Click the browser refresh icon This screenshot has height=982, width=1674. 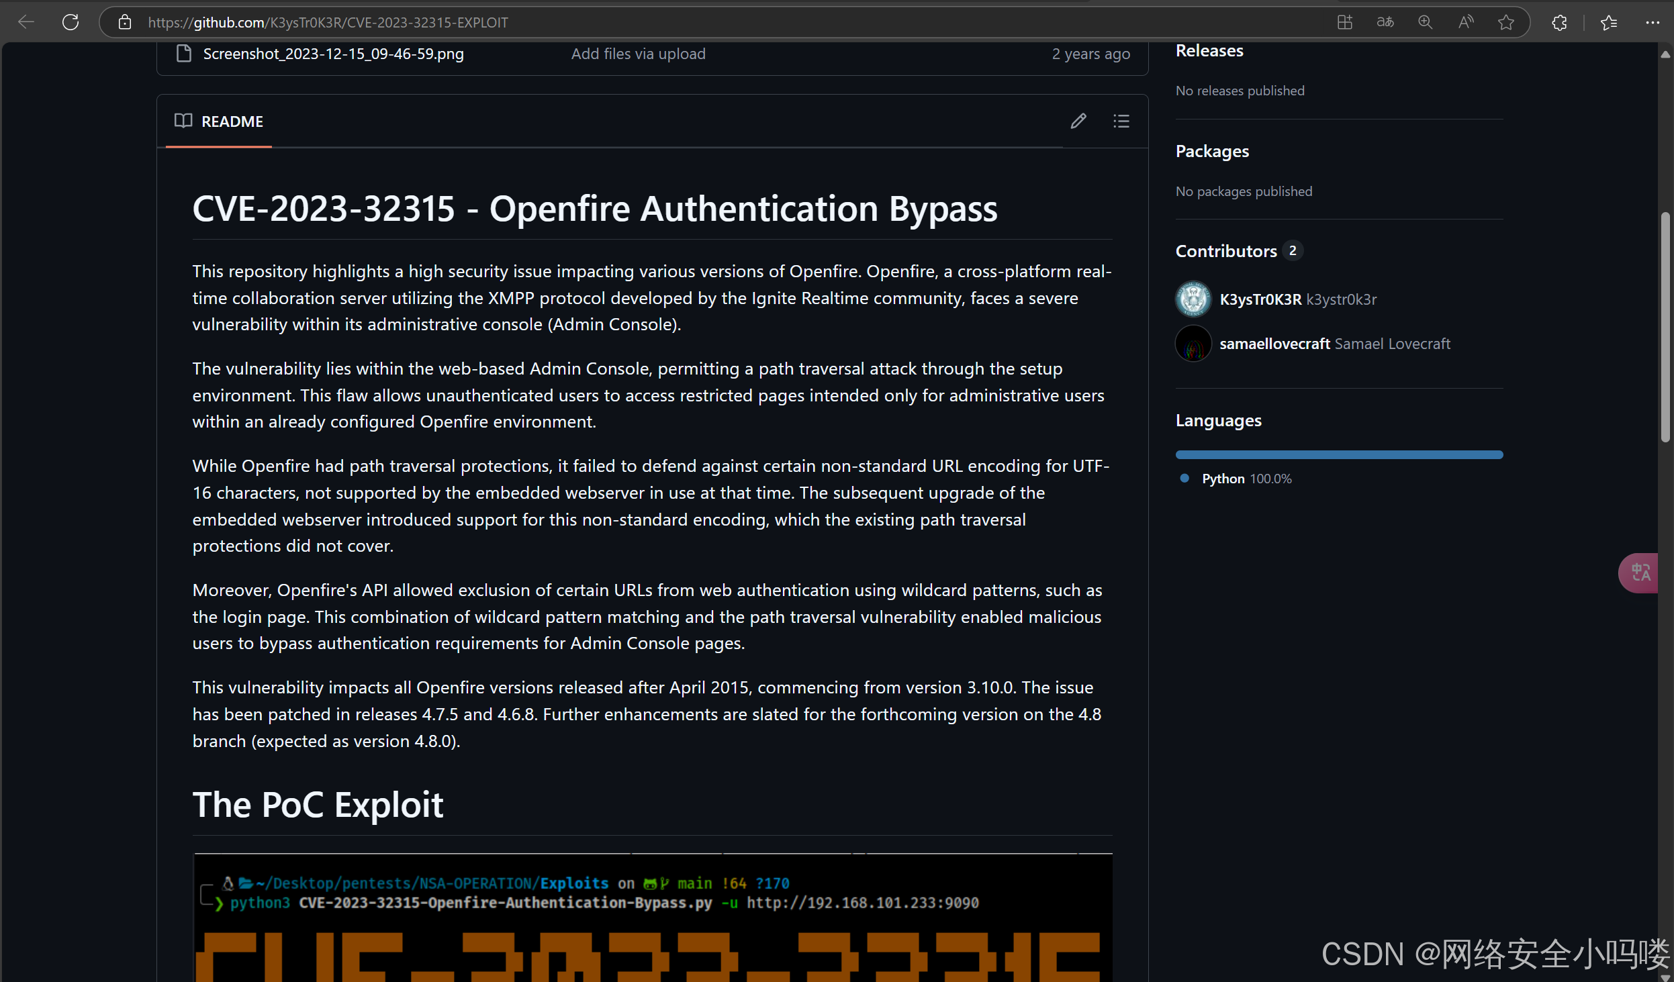71,22
